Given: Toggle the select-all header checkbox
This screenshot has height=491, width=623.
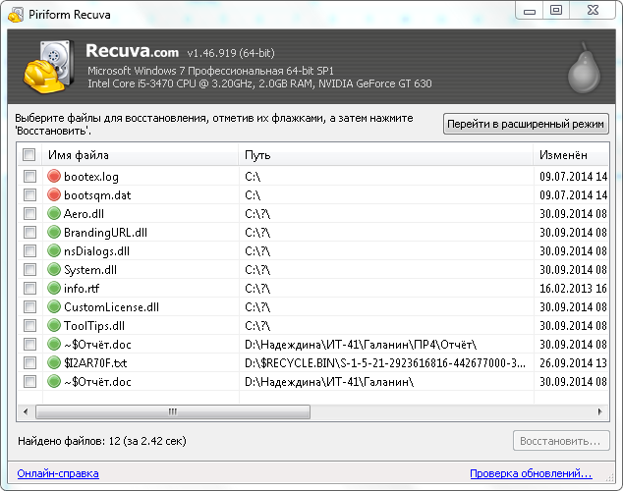Looking at the screenshot, I should click(x=29, y=155).
